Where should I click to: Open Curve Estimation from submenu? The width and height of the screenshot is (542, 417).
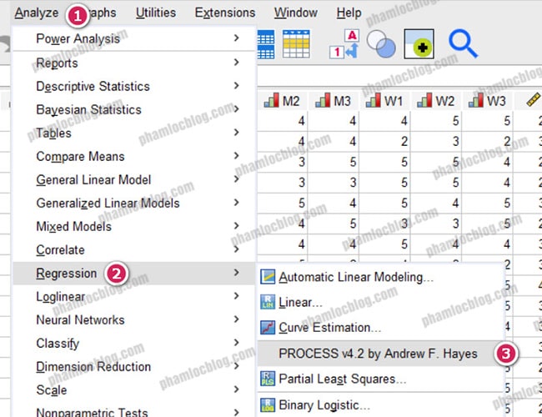(329, 328)
